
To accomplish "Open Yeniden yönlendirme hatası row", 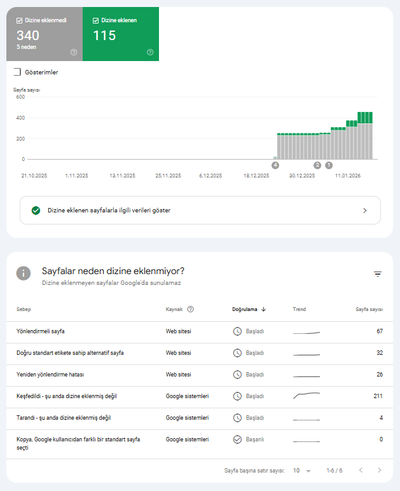I will click(x=200, y=375).
